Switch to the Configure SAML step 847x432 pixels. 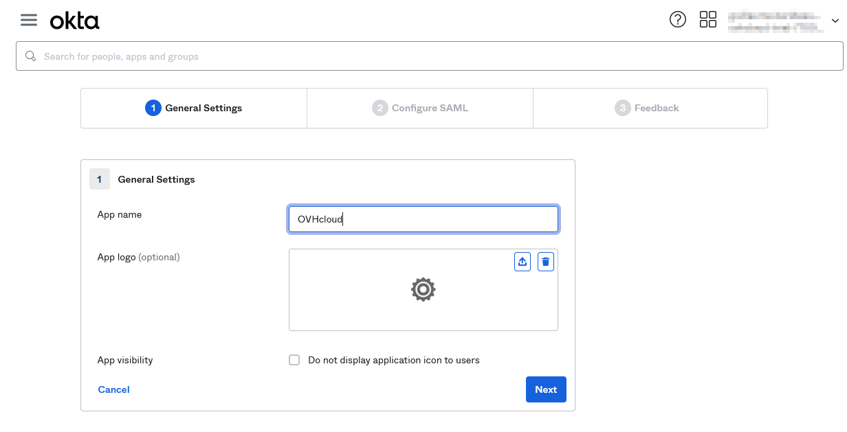click(419, 108)
